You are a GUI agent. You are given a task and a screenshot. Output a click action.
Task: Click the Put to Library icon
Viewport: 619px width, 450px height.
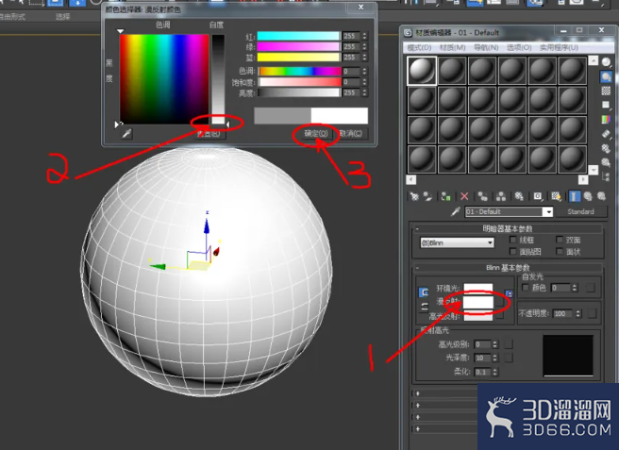point(519,196)
